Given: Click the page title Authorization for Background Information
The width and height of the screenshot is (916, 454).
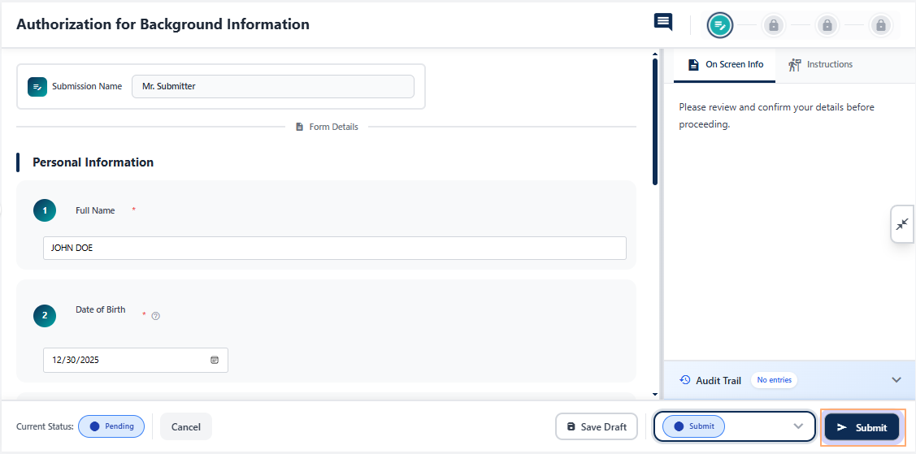Looking at the screenshot, I should [163, 24].
